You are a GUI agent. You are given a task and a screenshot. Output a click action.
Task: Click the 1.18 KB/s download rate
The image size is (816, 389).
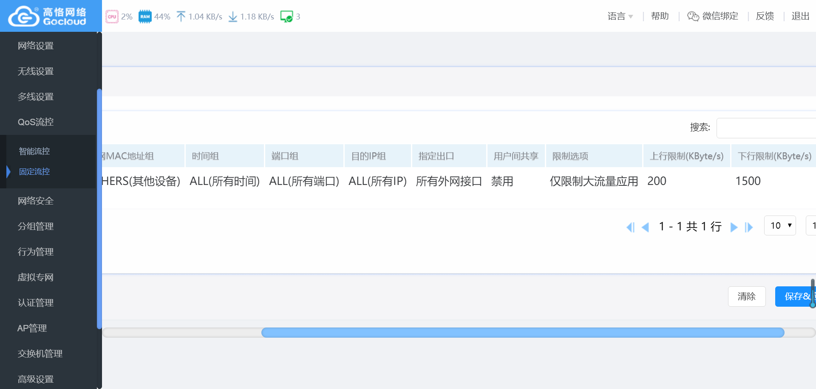[257, 17]
